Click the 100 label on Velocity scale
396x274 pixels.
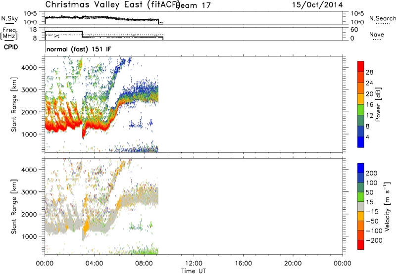coord(372,183)
